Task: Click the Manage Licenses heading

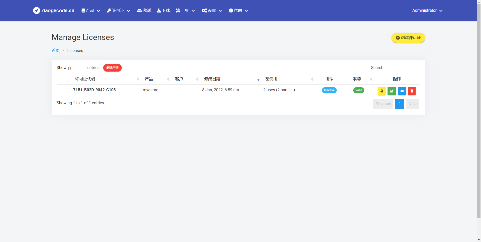Action: click(83, 37)
